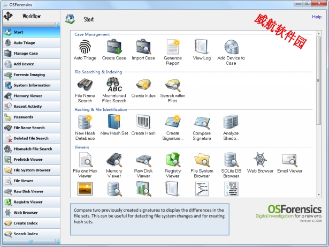Click the main panel vertical scrollbar thumb

319,80
